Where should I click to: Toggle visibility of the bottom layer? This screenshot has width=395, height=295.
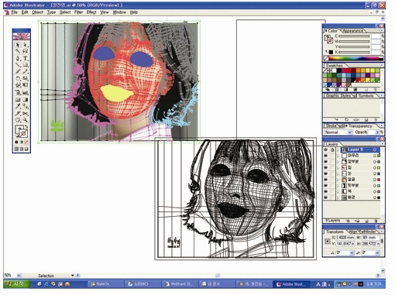tap(326, 197)
